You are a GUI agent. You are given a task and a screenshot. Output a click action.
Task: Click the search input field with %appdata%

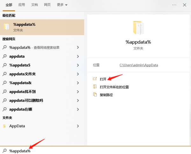95,151
